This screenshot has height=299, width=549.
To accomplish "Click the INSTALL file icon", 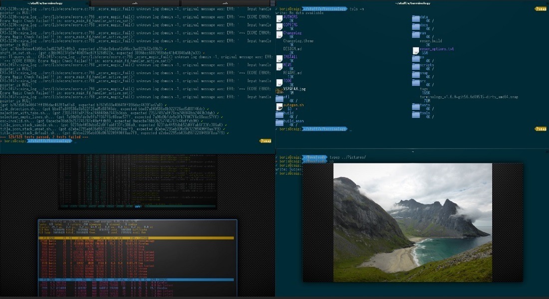I will 279,59.
